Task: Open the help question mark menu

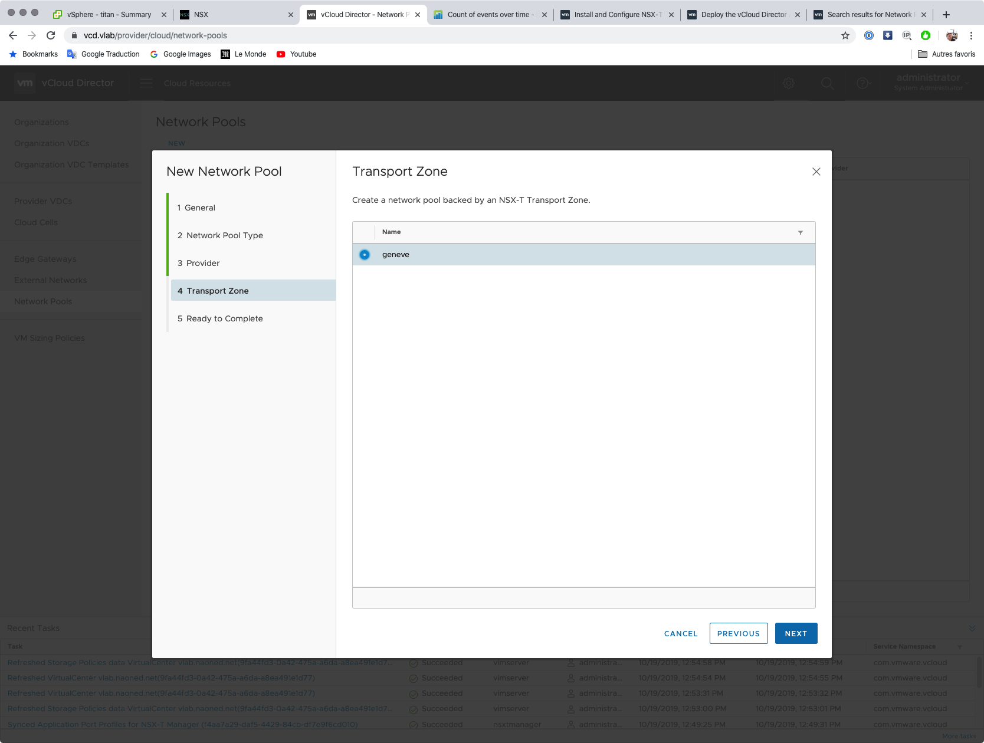Action: point(864,83)
